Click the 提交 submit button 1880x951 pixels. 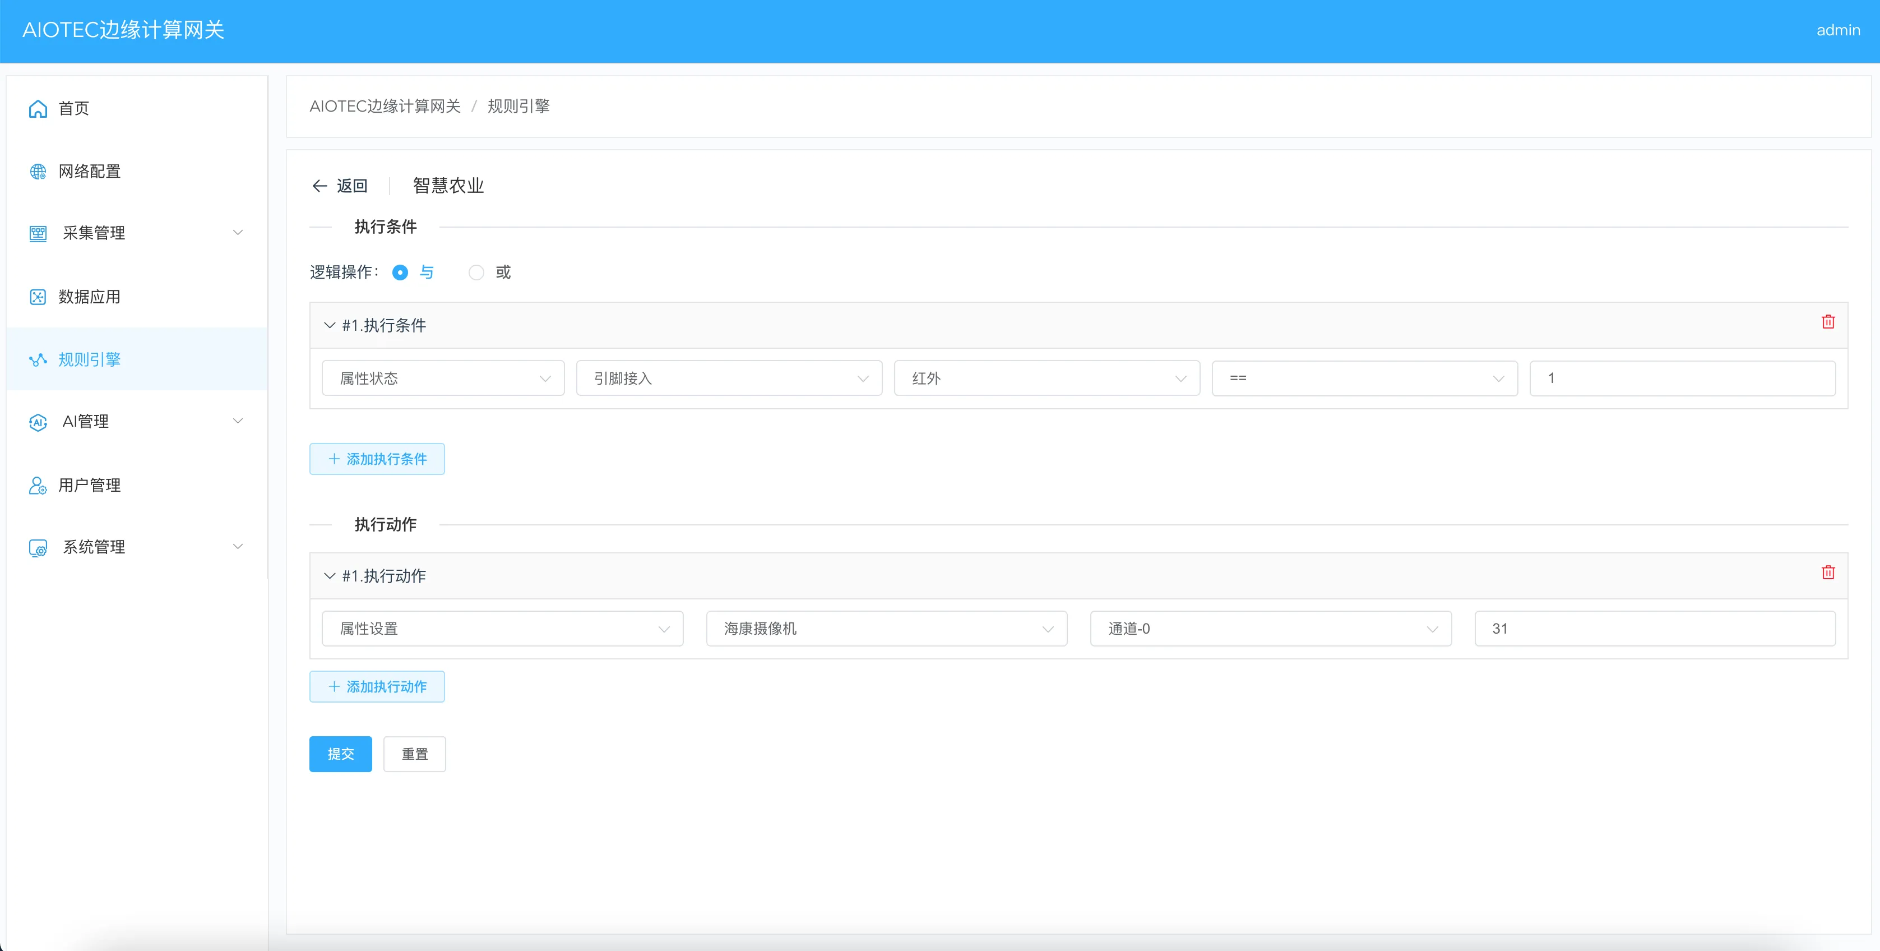340,754
